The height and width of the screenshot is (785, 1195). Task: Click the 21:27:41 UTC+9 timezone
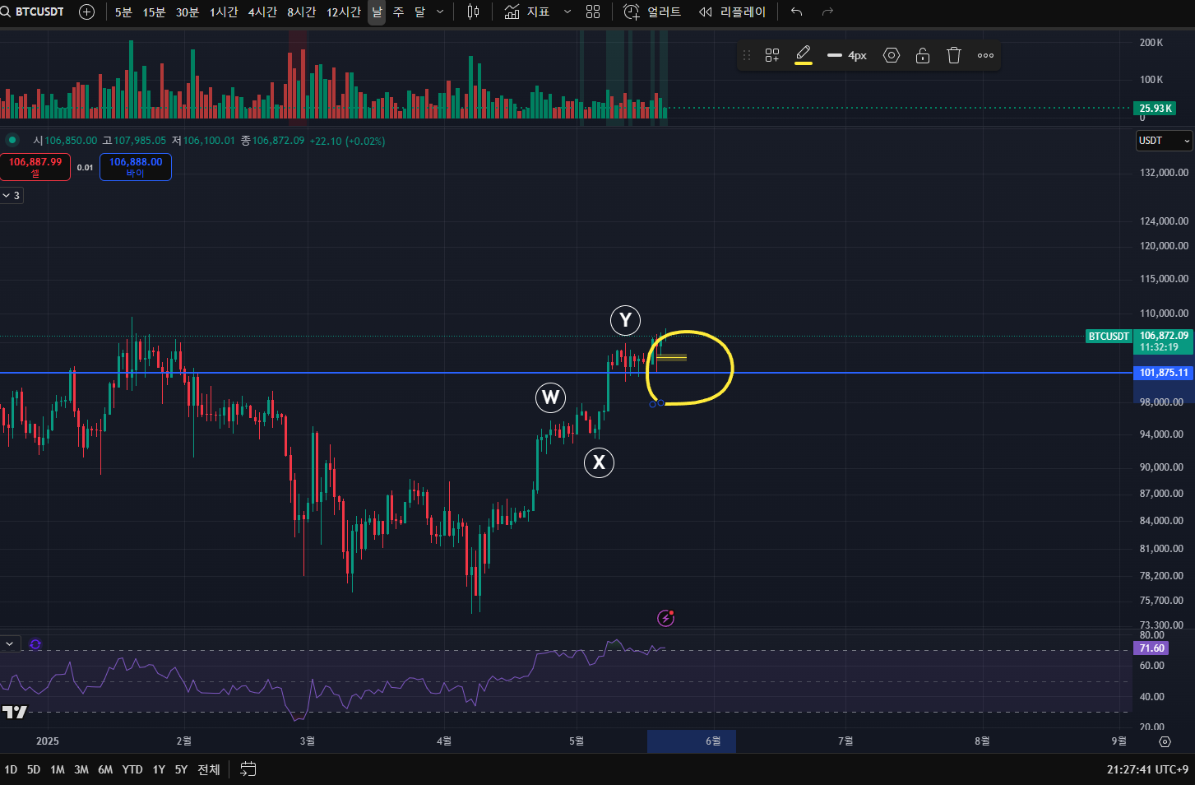tap(1147, 769)
